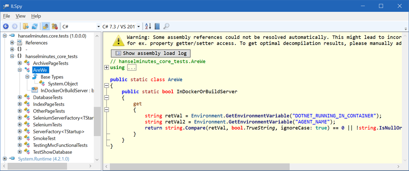This screenshot has width=409, height=171.
Task: Select the hanselminutes.core.tests (1.0.0.0) assembly
Action: pos(52,36)
